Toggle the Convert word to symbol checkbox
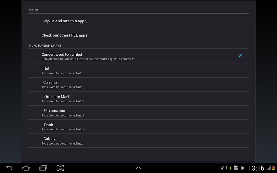 point(240,56)
